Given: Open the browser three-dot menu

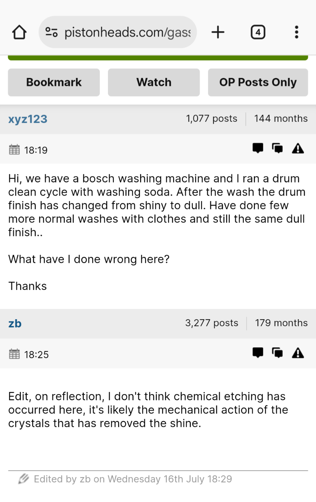Looking at the screenshot, I should 296,33.
